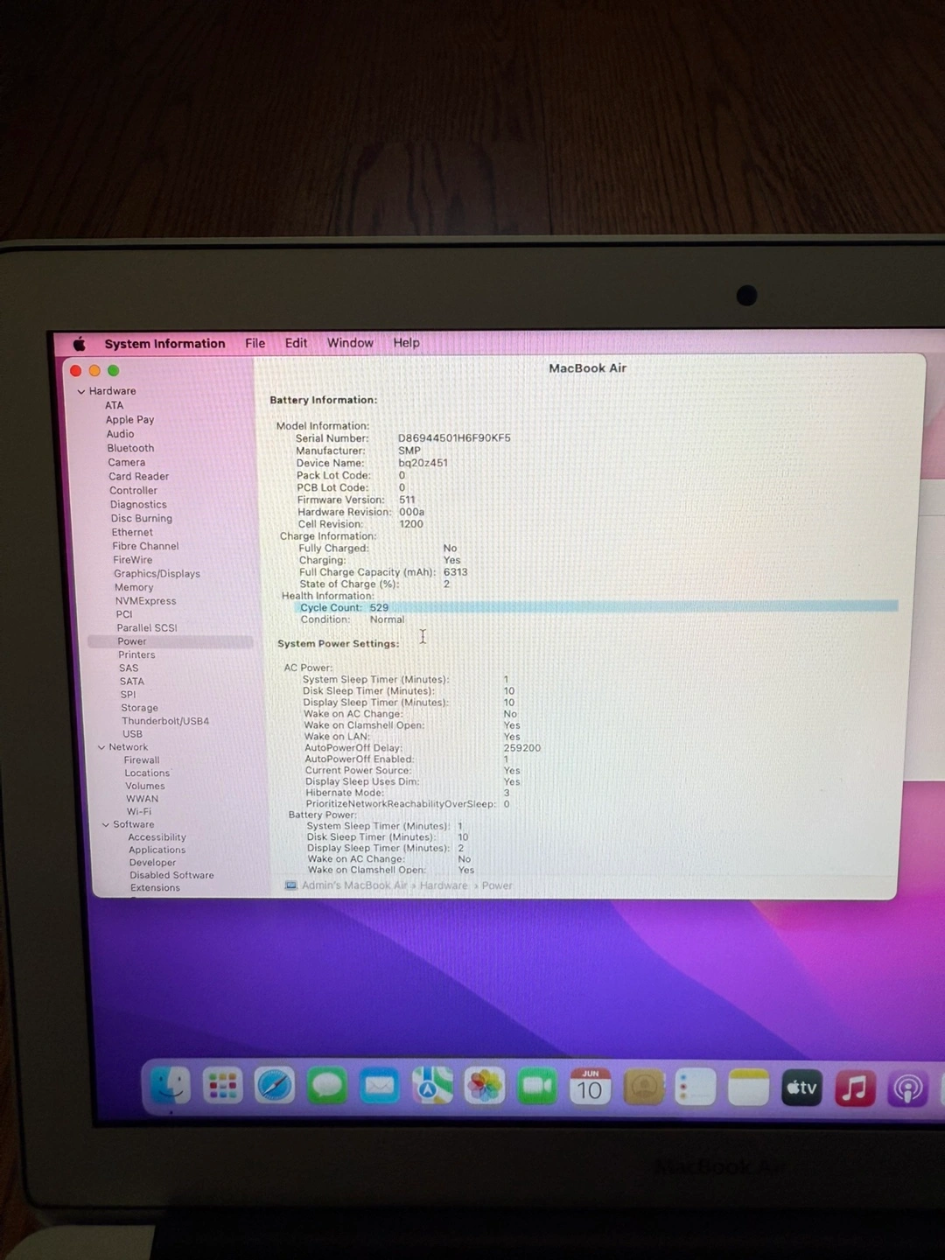Click the Condition: Normal row

[x=353, y=619]
